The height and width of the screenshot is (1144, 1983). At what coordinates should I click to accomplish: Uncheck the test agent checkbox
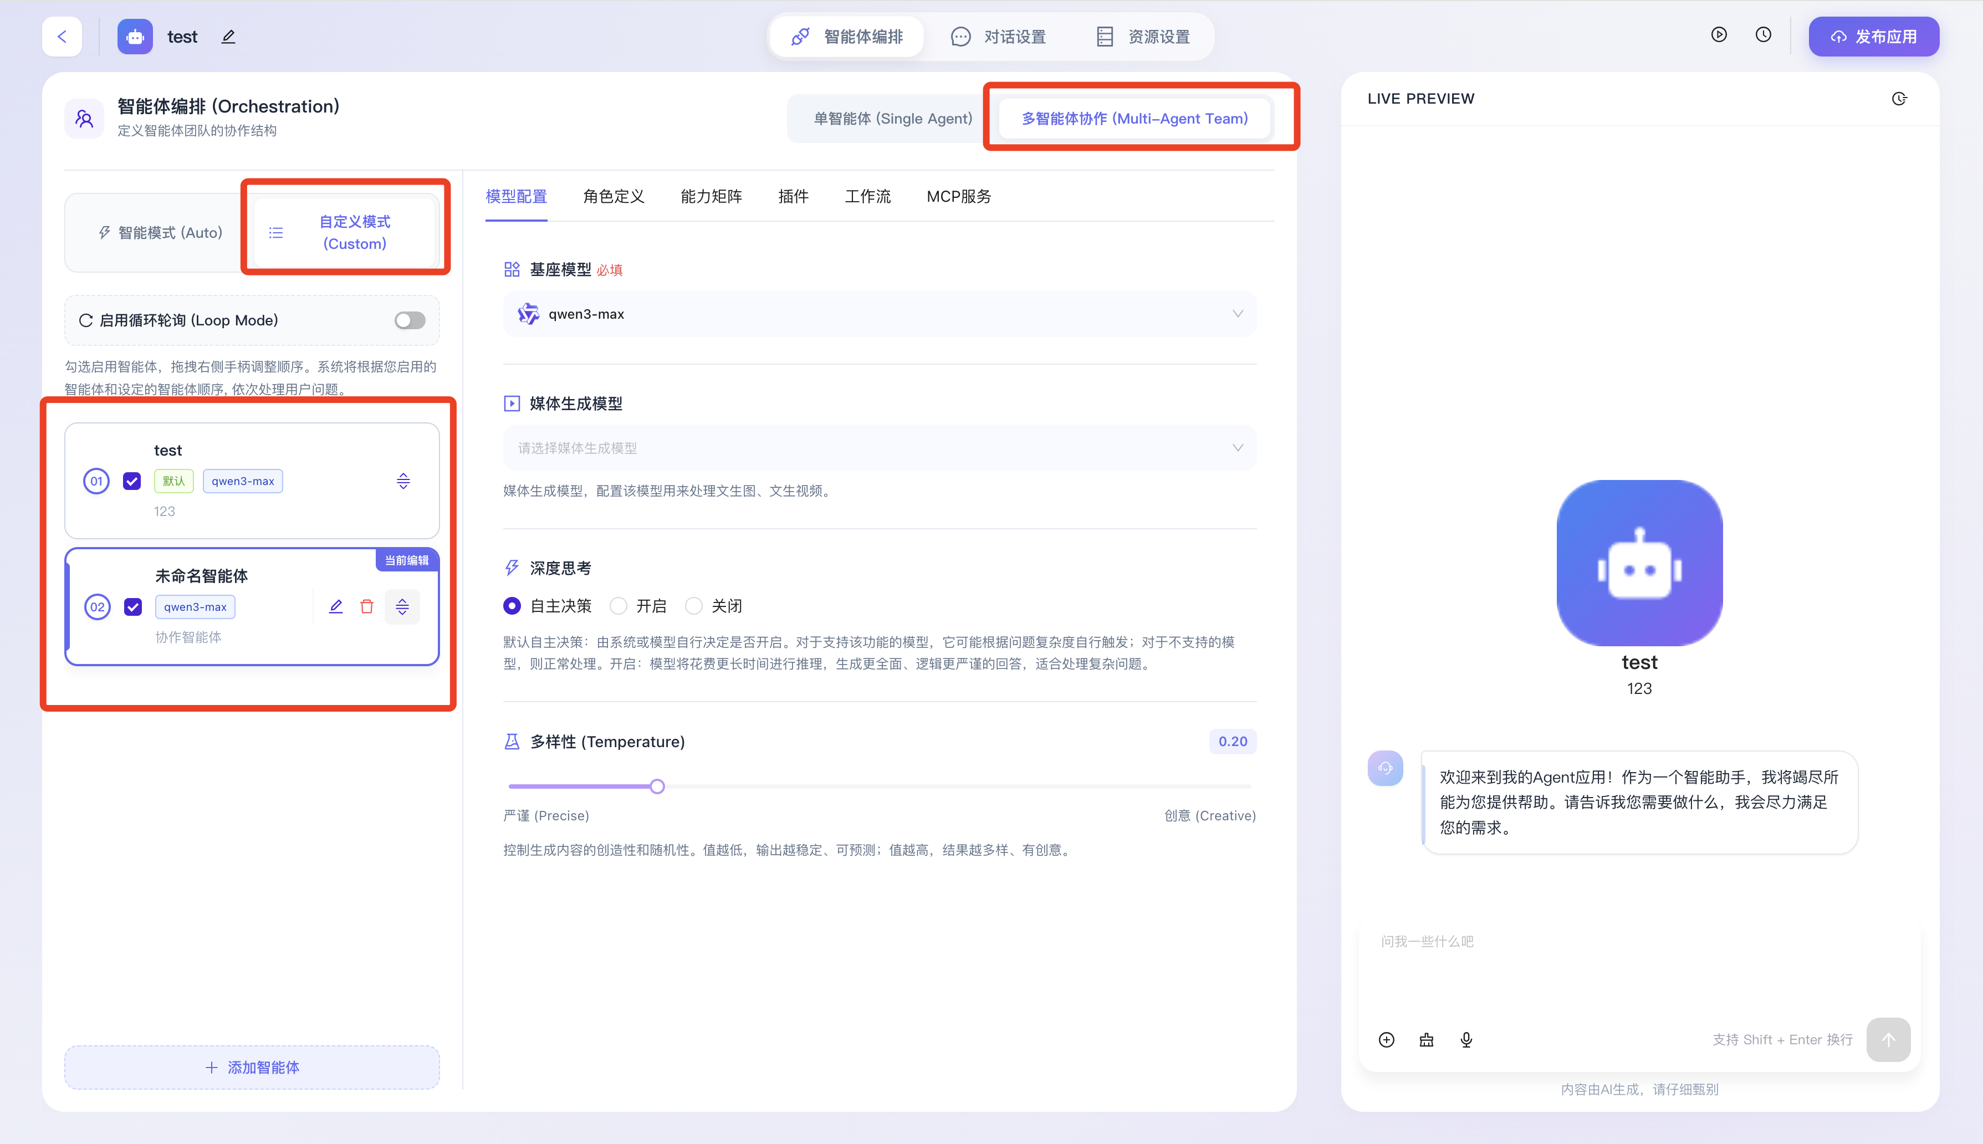click(132, 481)
